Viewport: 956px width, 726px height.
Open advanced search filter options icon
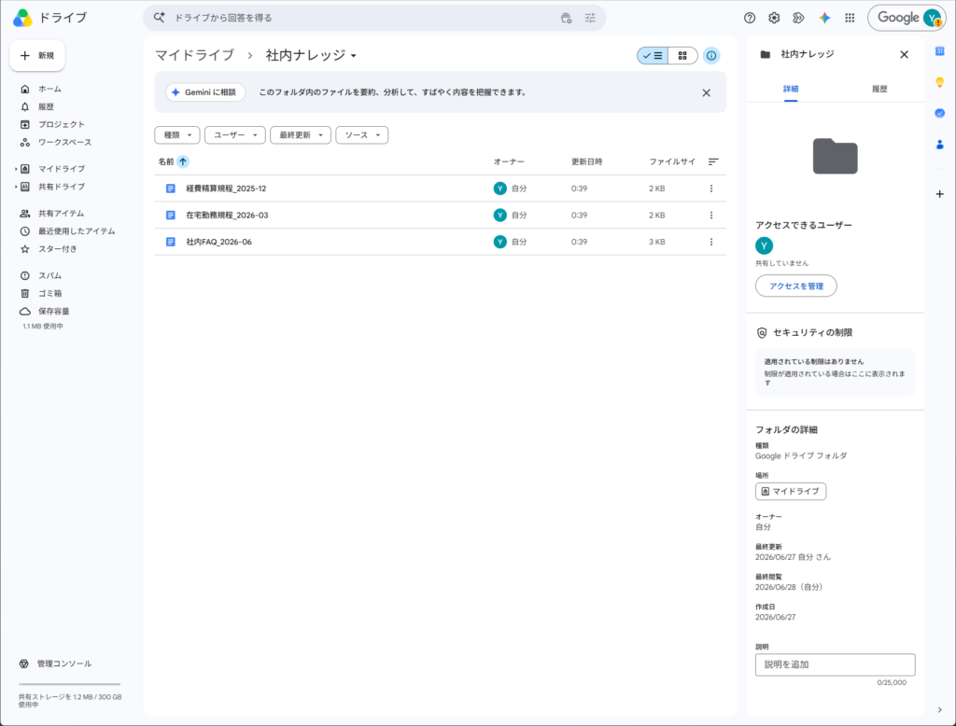(x=590, y=18)
